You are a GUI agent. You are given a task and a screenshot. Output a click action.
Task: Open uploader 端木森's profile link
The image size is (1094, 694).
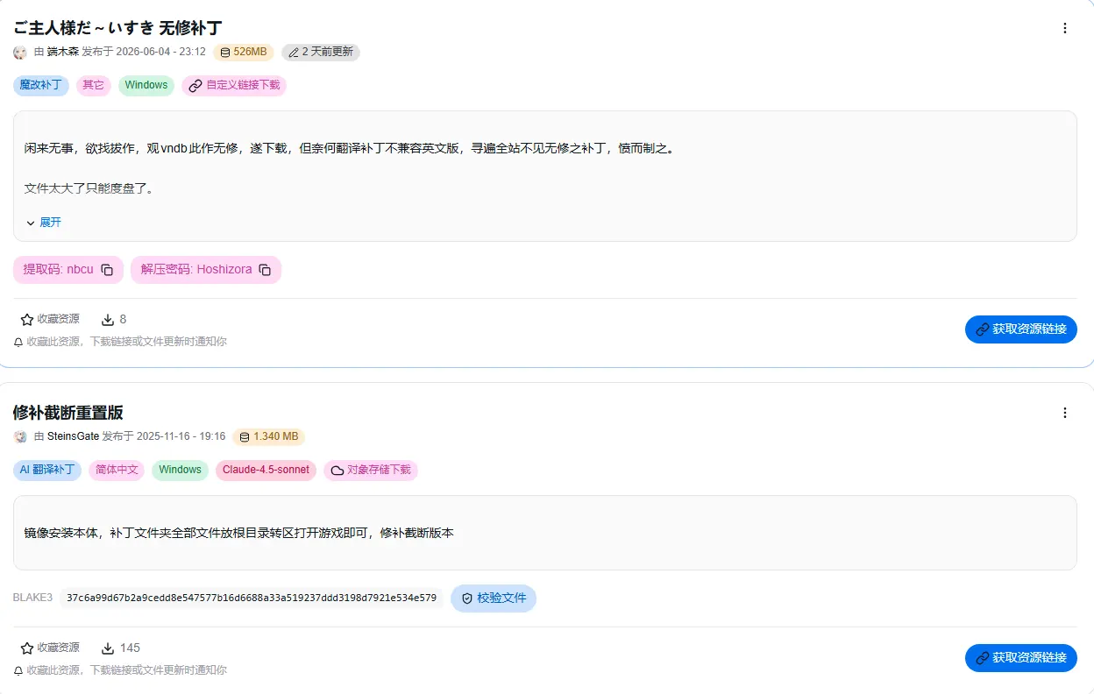[63, 53]
